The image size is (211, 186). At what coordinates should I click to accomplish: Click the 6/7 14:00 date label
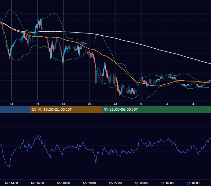tap(11, 183)
